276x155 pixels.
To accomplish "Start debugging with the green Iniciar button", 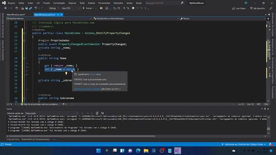I will 88,8.
